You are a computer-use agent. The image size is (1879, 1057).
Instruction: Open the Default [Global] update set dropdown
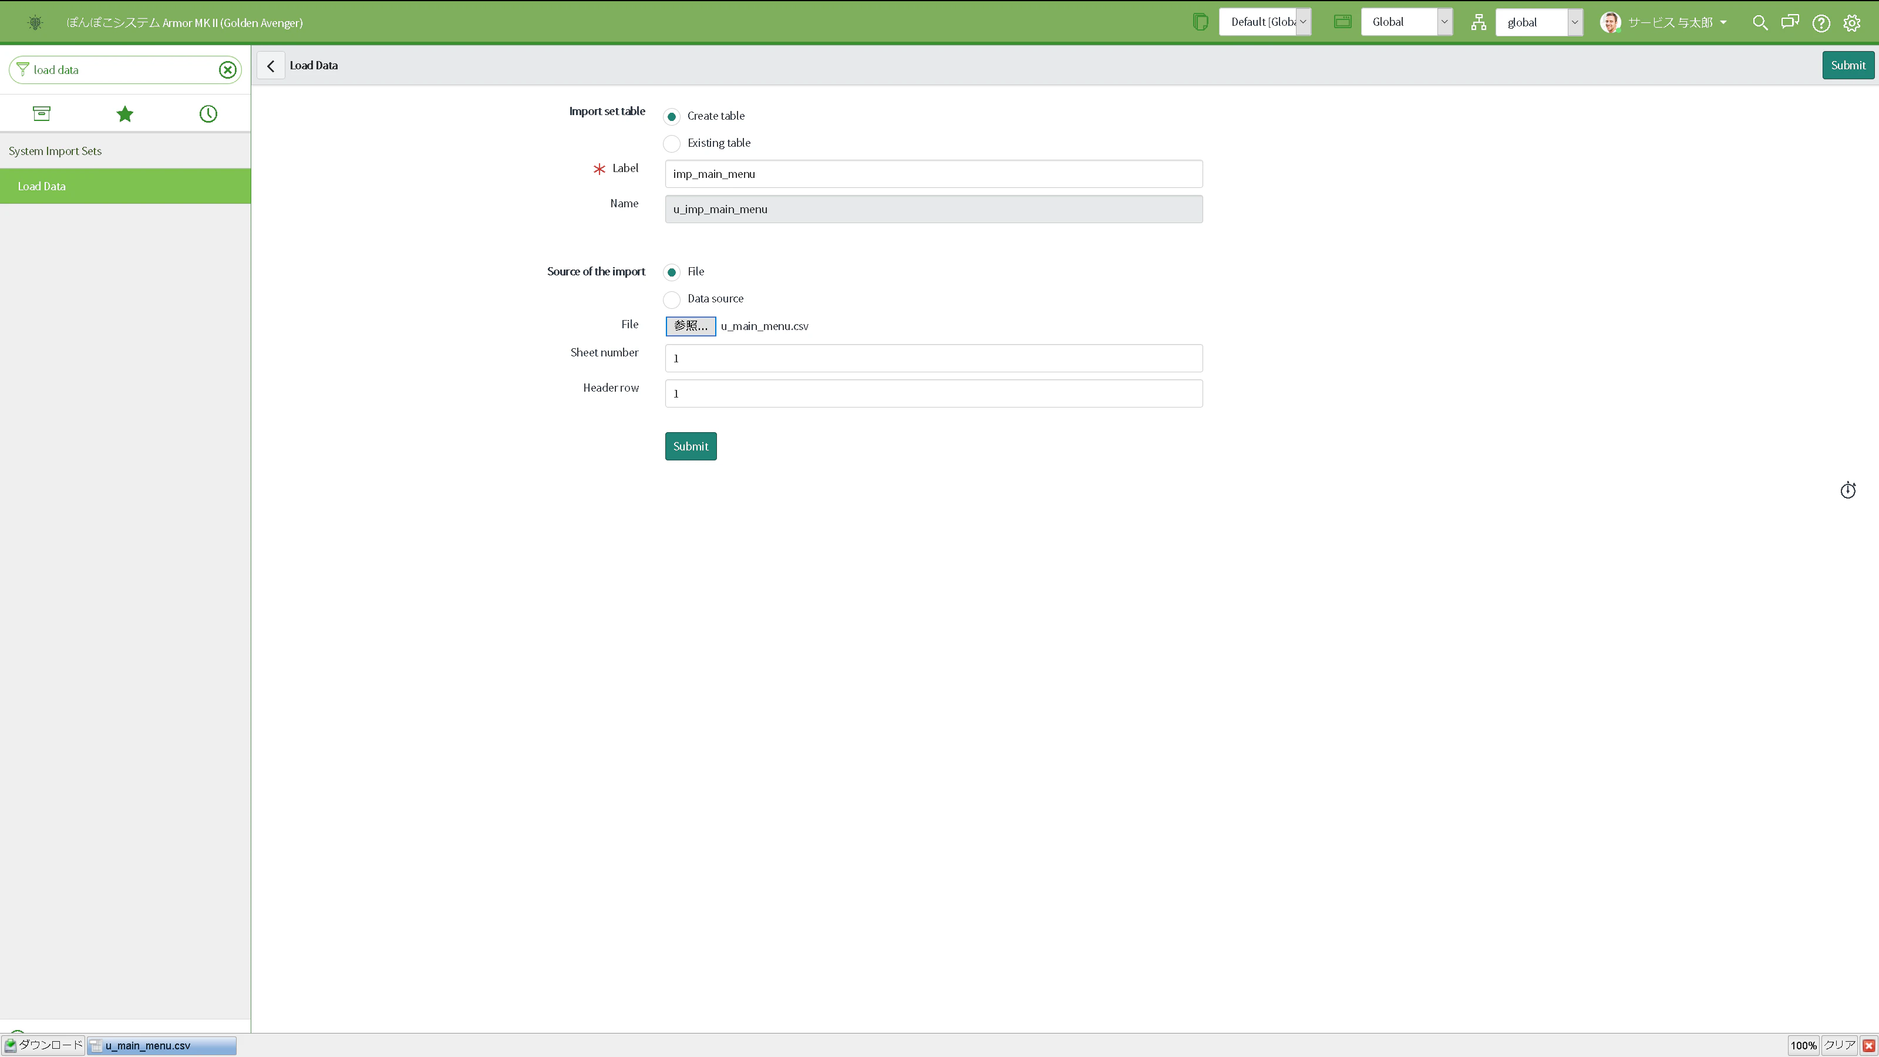(1265, 22)
